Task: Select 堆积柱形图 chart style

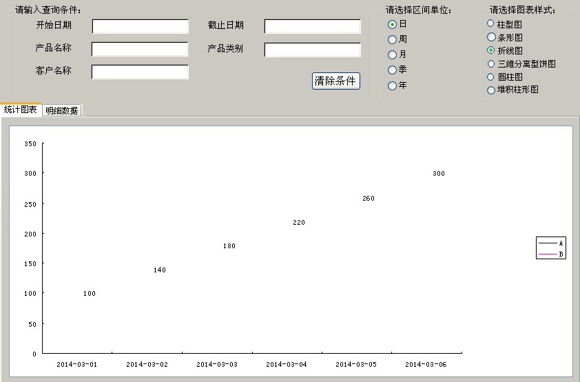Action: tap(491, 90)
